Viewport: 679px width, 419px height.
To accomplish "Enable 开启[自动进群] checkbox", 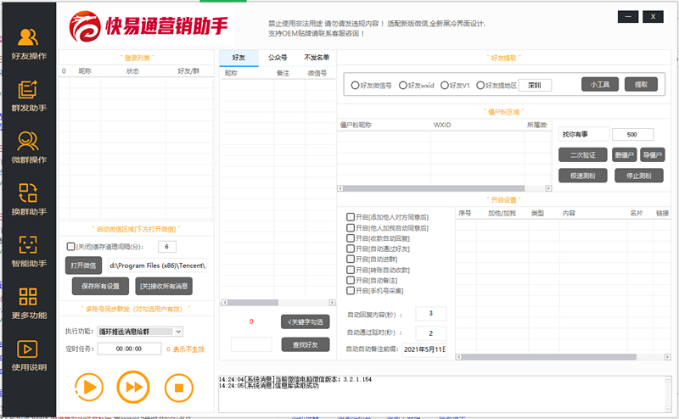I will [x=351, y=259].
